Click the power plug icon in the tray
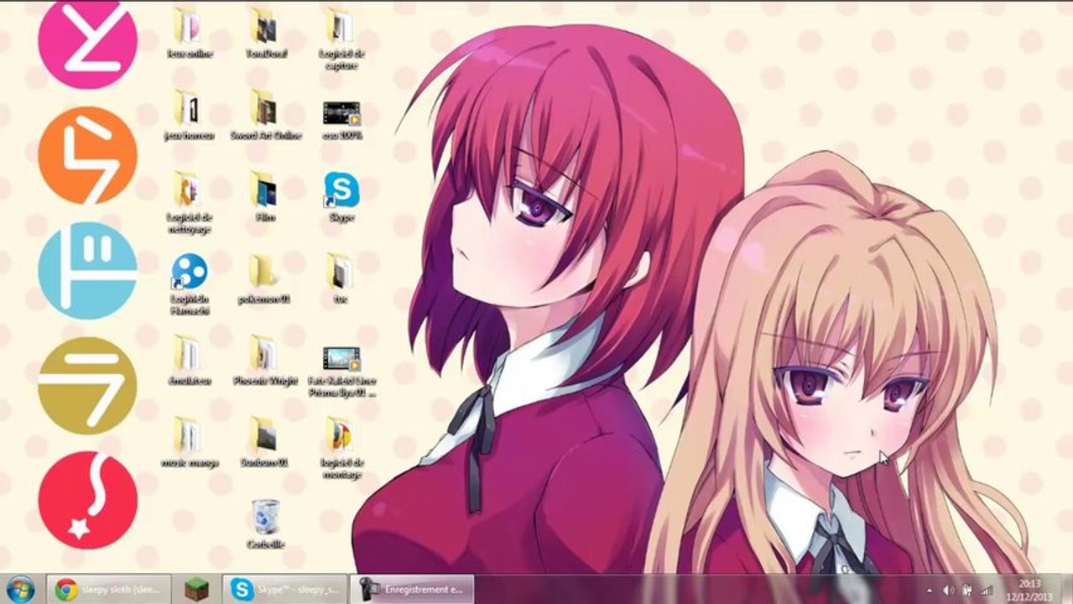 coord(967,591)
